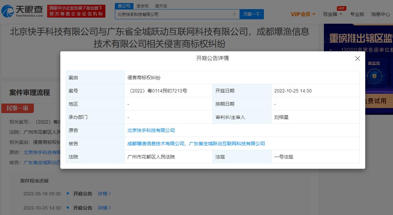Click the case cause 侵害商标权纠纷 in dialog
Viewport: 393px width, 215px height.
[144, 78]
